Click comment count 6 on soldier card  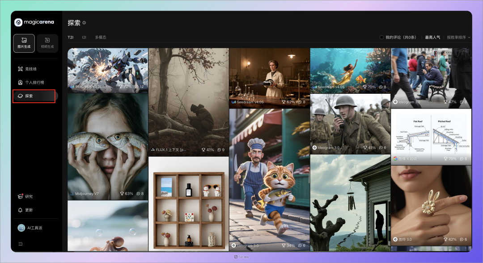[x=382, y=148]
